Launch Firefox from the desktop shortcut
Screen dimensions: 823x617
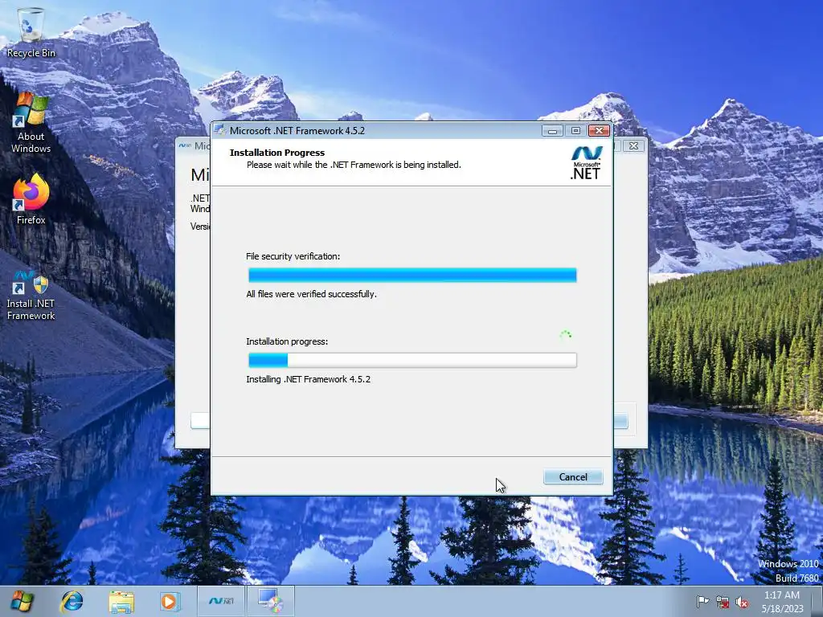click(31, 199)
